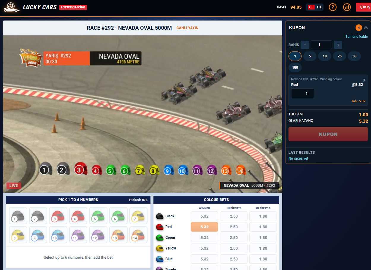This screenshot has width=371, height=270.
Task: Click the Green helmet colour icon
Action: pos(160,238)
